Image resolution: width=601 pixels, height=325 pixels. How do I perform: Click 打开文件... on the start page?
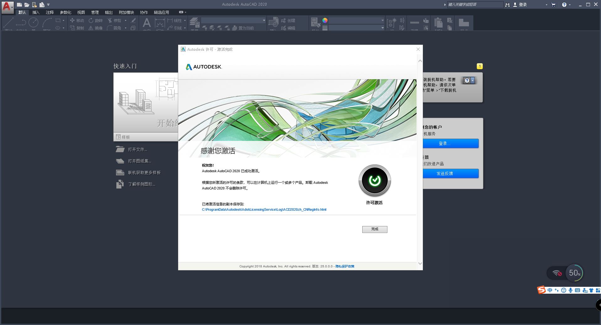(137, 149)
